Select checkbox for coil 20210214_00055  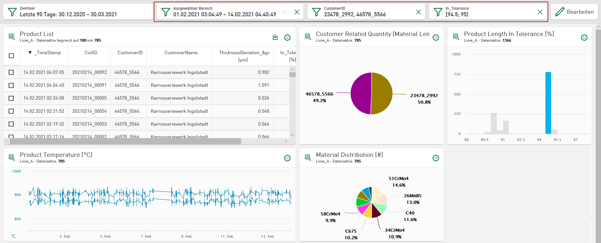(x=11, y=98)
